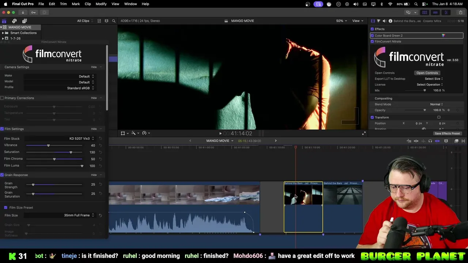Screen dimensions: 468x263
Task: Click the browser search magnifier icon
Action: tap(114, 21)
